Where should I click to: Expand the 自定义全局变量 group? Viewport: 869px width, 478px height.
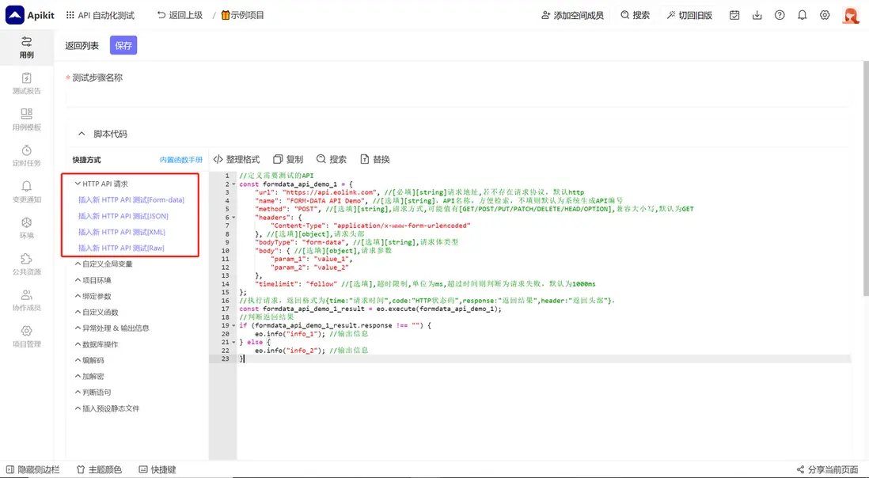click(x=104, y=264)
